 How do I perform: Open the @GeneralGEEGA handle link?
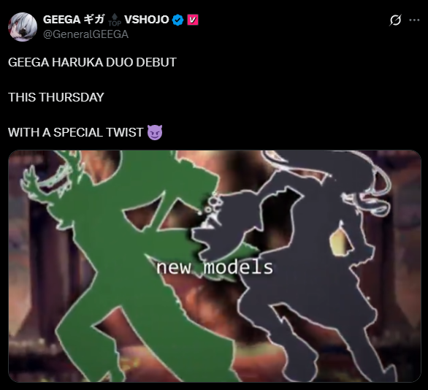[x=85, y=34]
